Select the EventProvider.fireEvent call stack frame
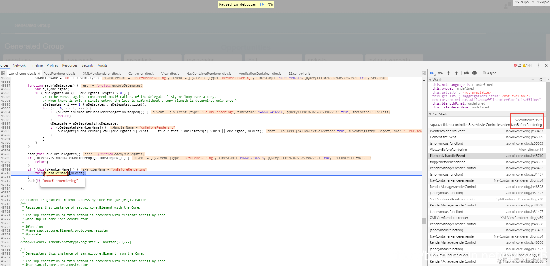Image resolution: width=550 pixels, height=266 pixels. (486, 131)
